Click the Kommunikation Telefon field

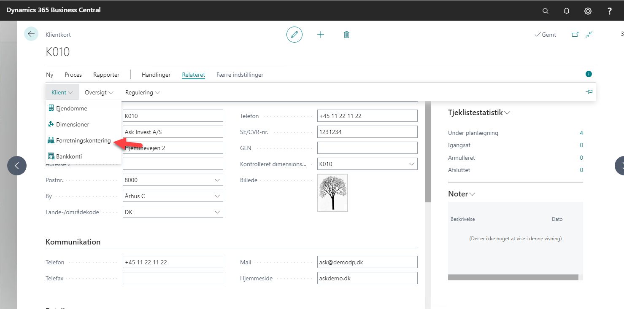point(173,262)
